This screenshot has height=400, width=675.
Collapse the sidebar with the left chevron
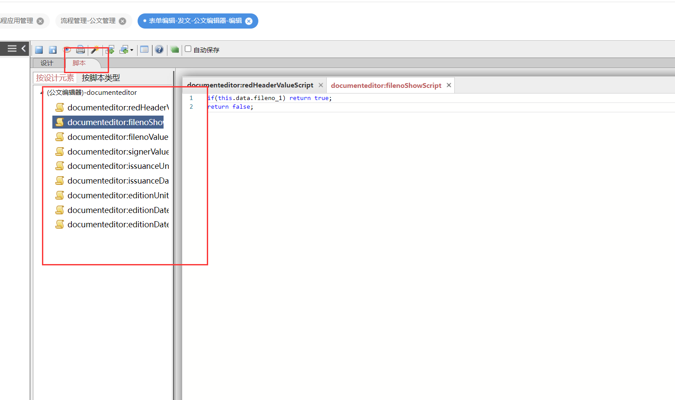24,48
